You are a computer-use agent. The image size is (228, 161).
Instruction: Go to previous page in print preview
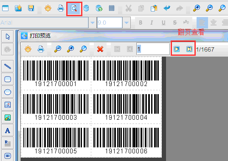[x=130, y=49]
